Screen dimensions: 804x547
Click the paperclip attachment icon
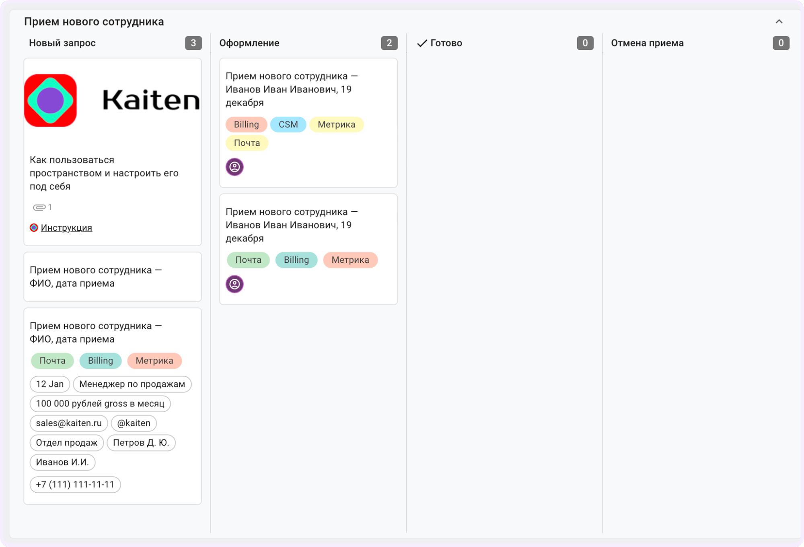point(39,207)
